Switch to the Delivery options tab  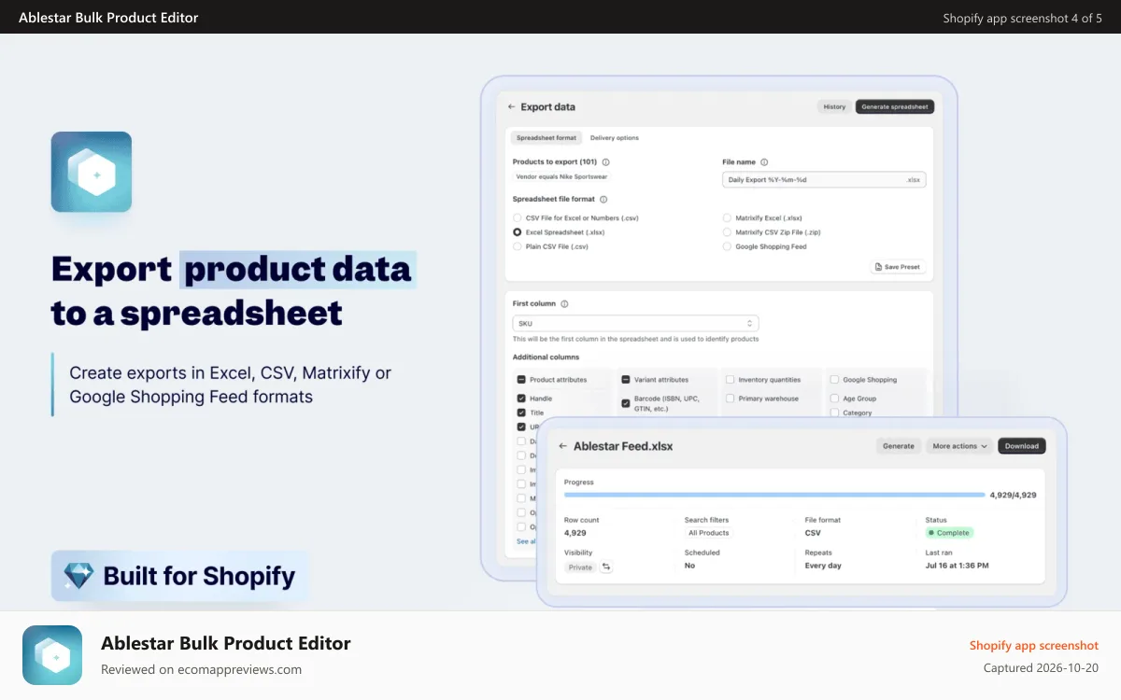tap(615, 138)
